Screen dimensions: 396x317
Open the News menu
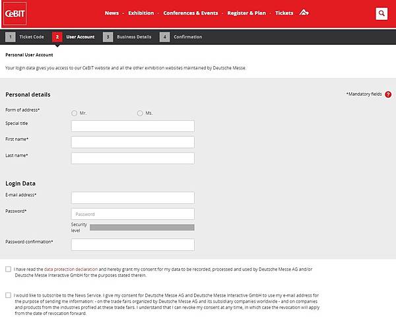112,13
